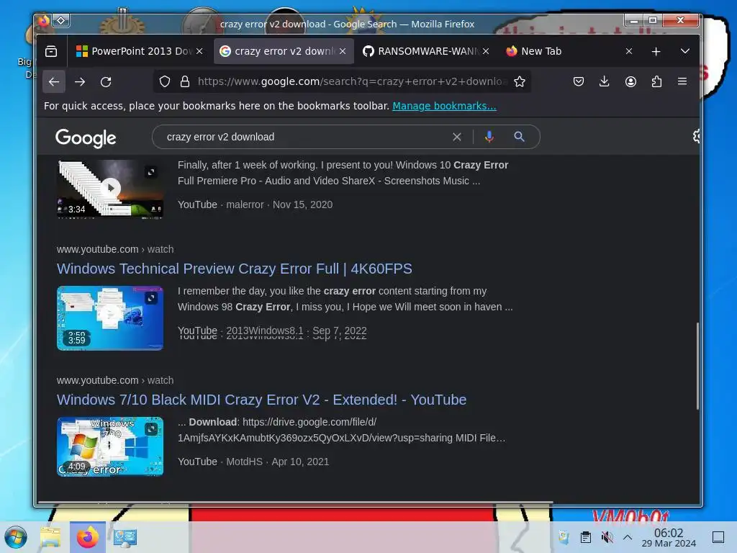Open extensions puzzle icon
The width and height of the screenshot is (737, 553).
pos(656,82)
